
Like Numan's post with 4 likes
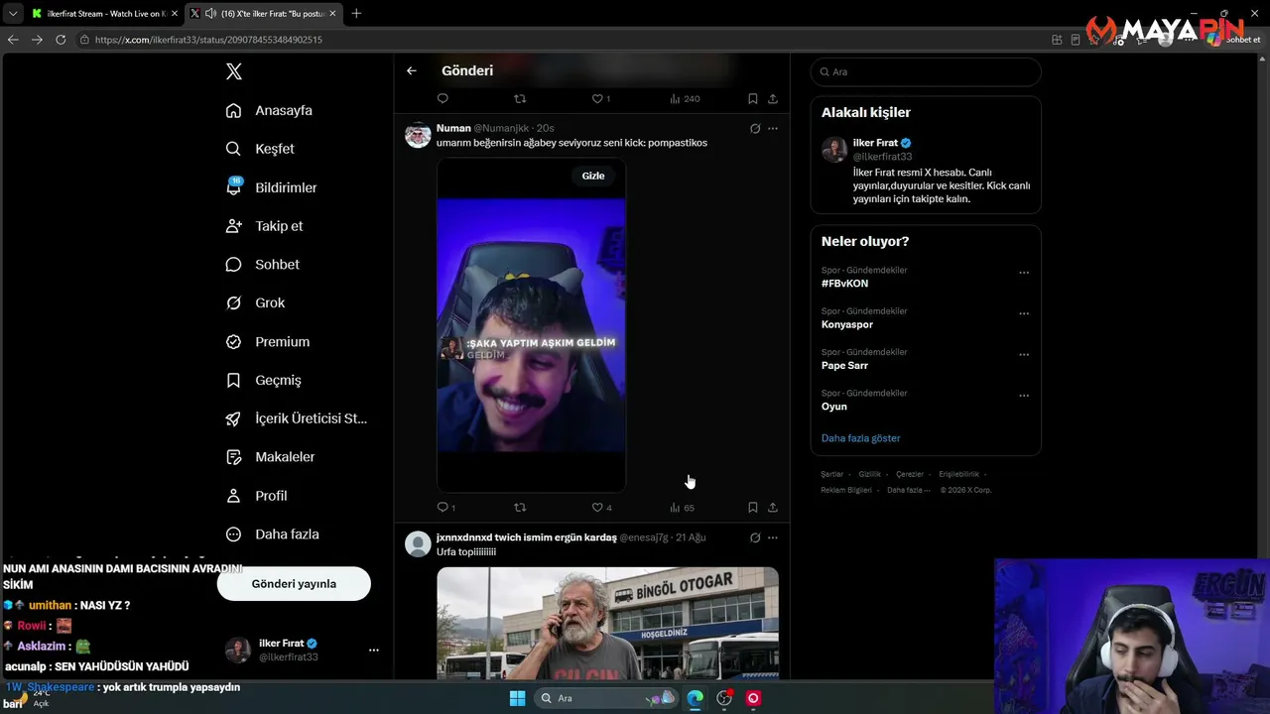(601, 507)
